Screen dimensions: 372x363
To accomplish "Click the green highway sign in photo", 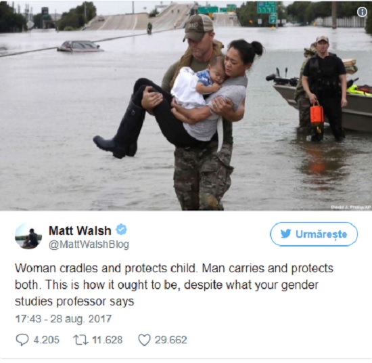I will [x=266, y=7].
